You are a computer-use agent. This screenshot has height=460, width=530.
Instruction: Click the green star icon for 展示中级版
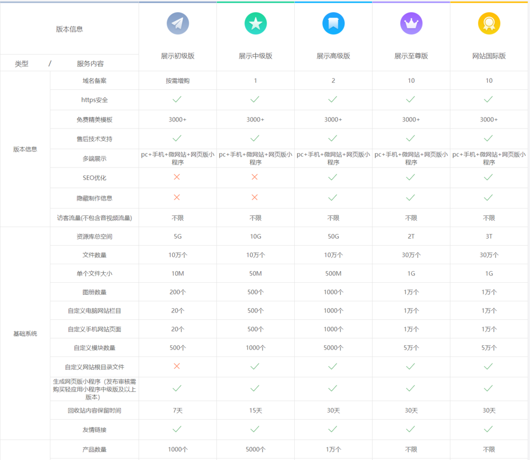pyautogui.click(x=255, y=23)
